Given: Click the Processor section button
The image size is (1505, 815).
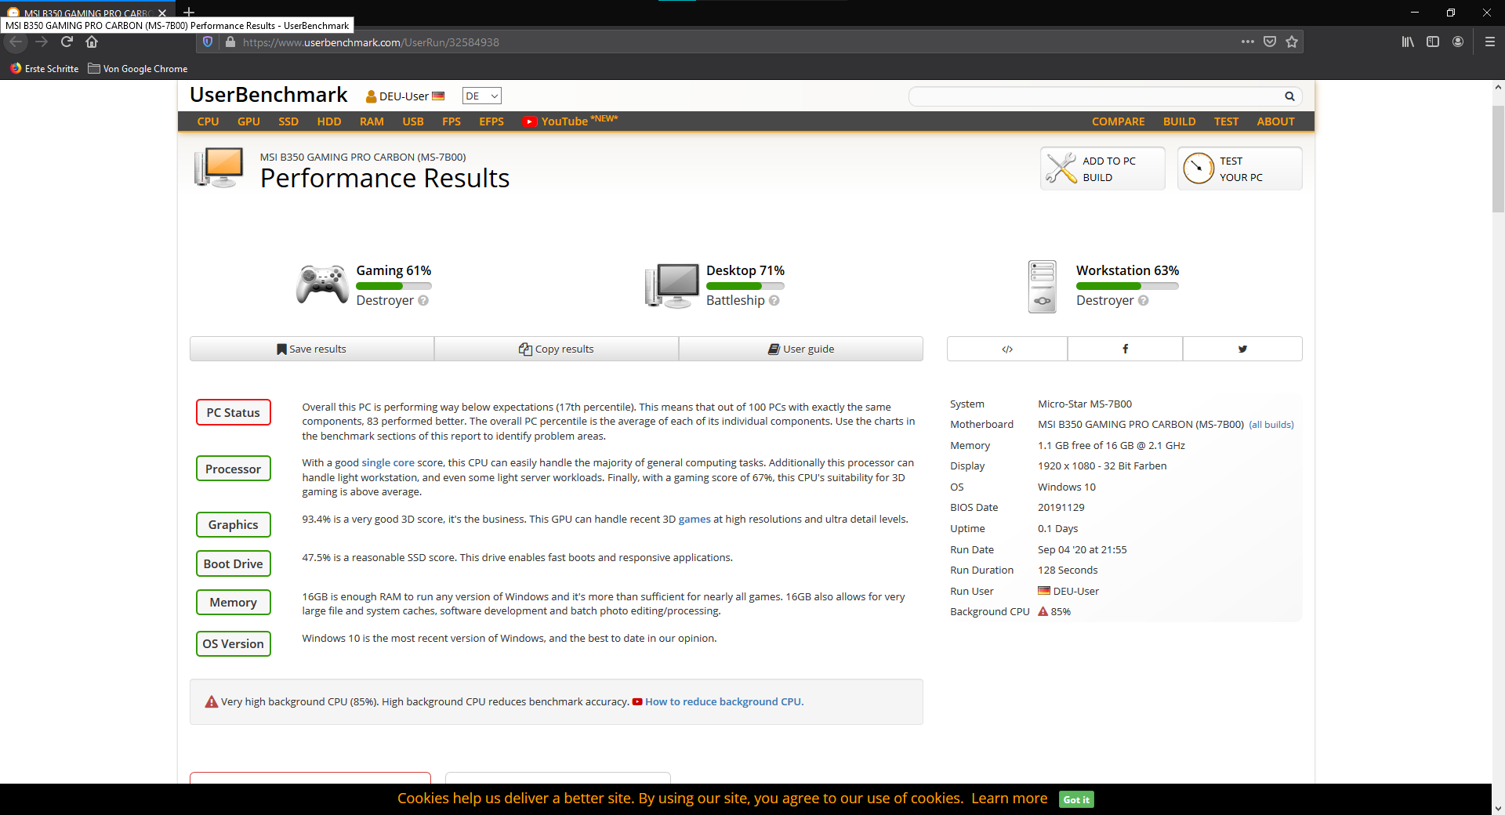Looking at the screenshot, I should (234, 469).
